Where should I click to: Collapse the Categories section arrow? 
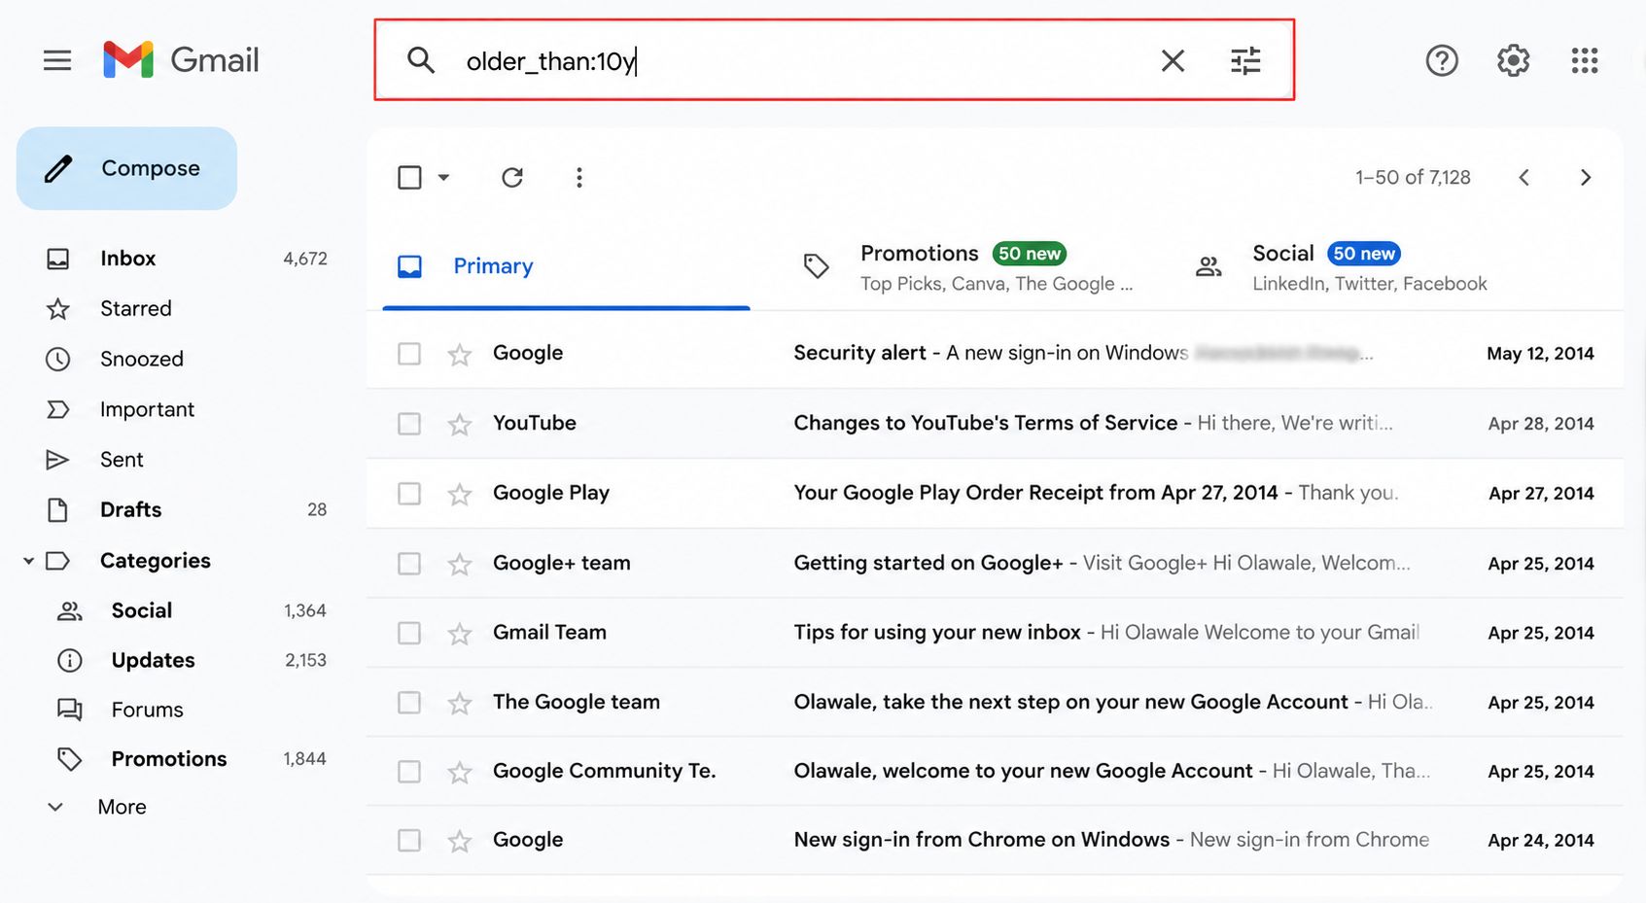(28, 561)
